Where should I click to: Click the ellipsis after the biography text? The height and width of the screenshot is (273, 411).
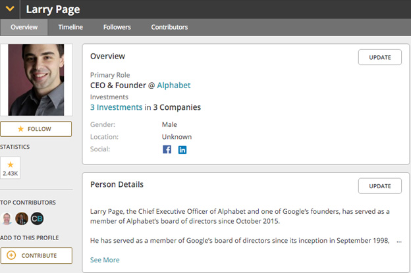(x=399, y=241)
